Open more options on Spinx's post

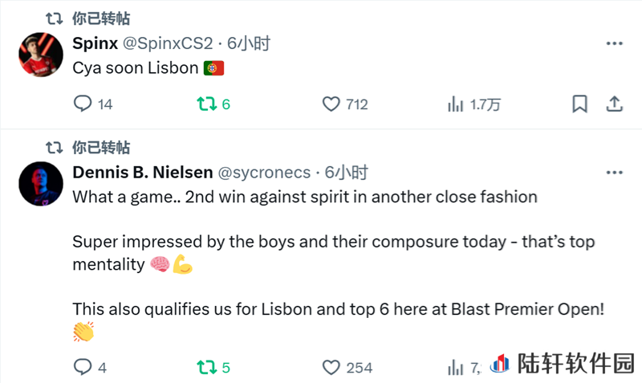coord(614,44)
